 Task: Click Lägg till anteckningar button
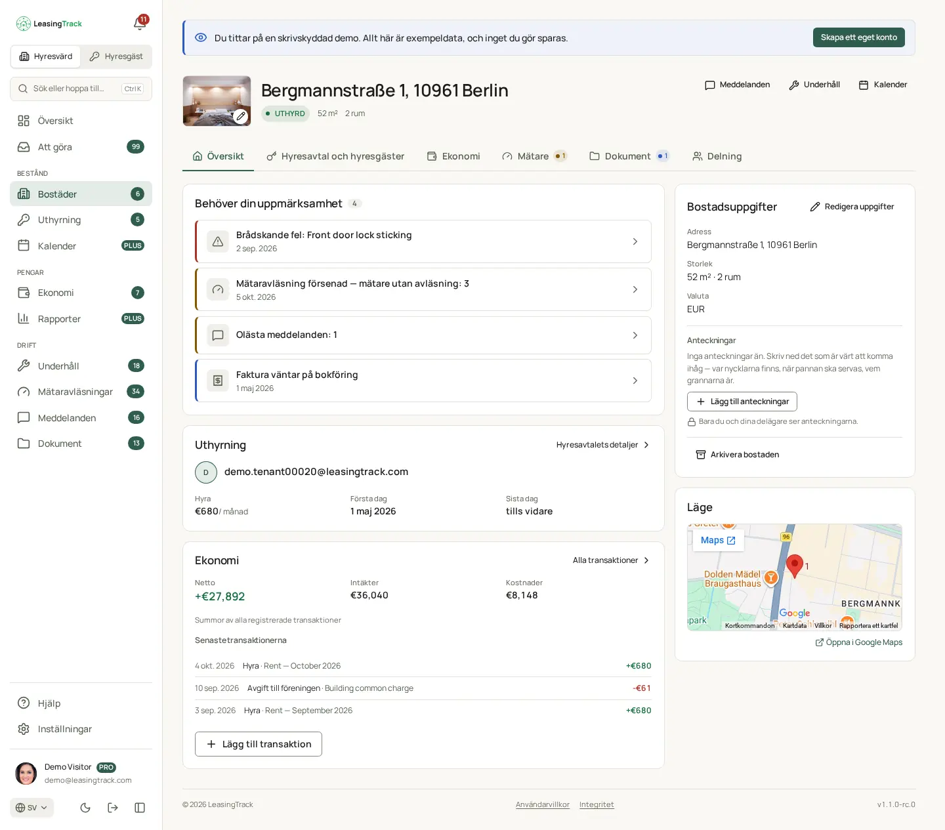[x=742, y=402]
